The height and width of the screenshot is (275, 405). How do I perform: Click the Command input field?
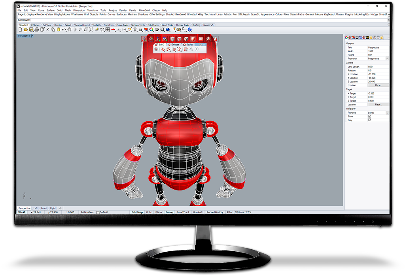(209, 20)
